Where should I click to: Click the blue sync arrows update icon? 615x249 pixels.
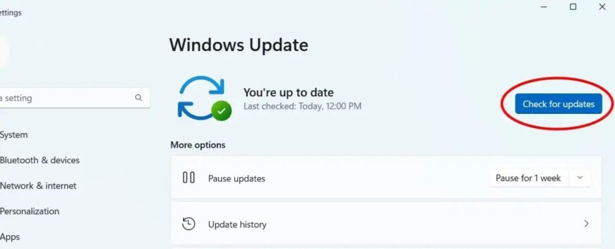[202, 96]
